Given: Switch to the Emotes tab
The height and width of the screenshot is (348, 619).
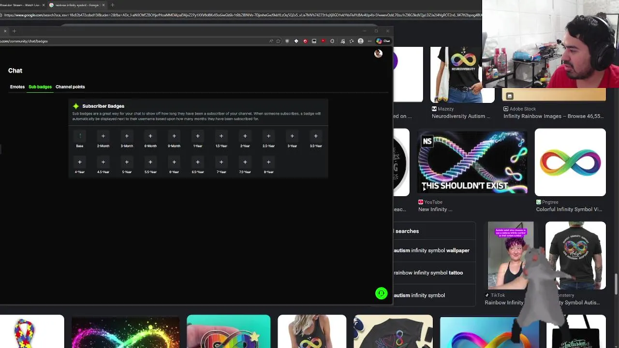Looking at the screenshot, I should 17,87.
